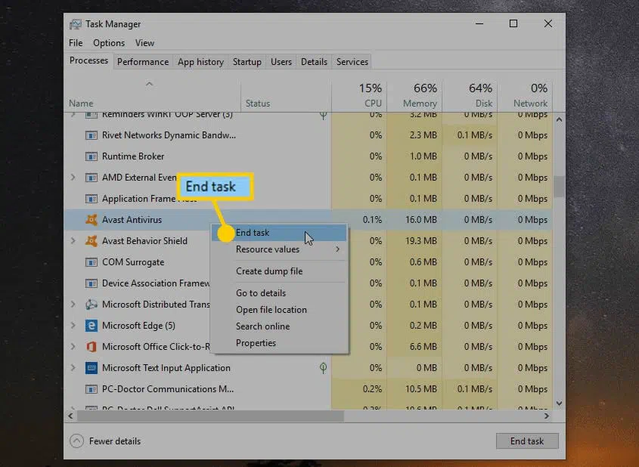Click the End task button at bottom right
The image size is (639, 467).
tap(527, 441)
